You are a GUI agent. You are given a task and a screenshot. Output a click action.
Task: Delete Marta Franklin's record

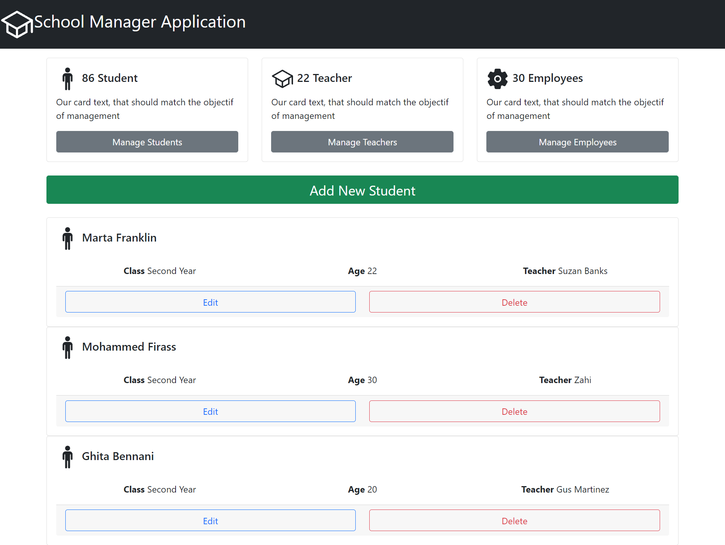514,302
